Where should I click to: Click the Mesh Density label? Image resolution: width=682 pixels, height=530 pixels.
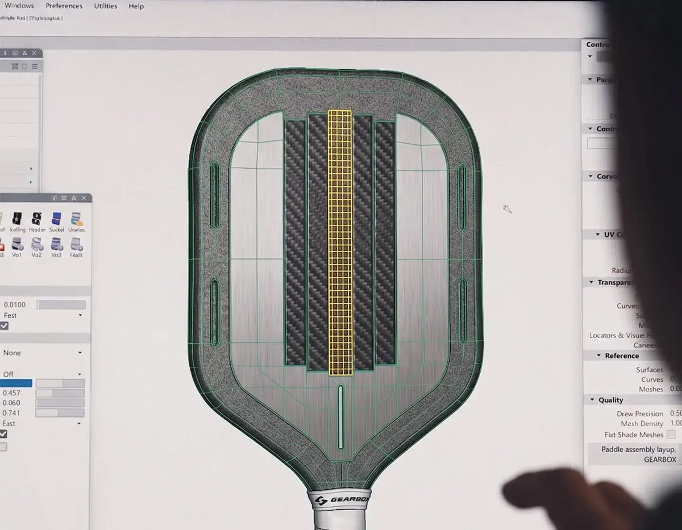(642, 424)
